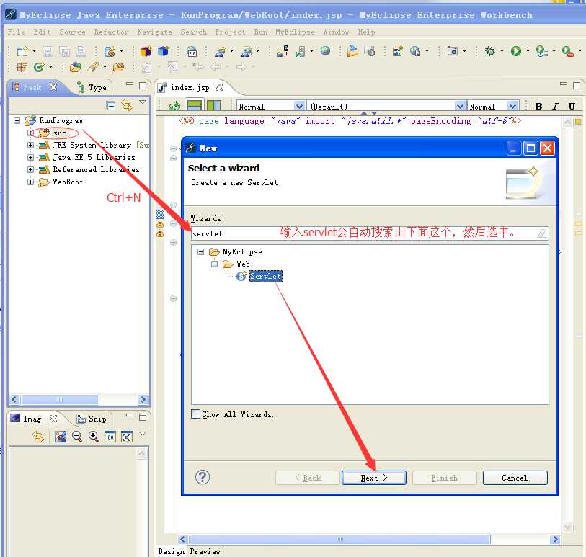The width and height of the screenshot is (586, 557).
Task: Click the Debug bug icon
Action: point(490,51)
